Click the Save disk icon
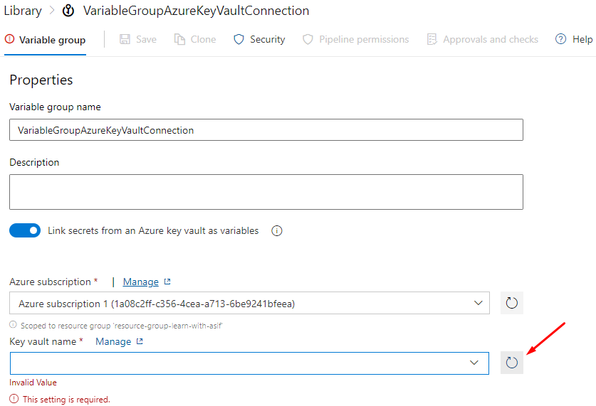Viewport: 596px width, 406px height. click(x=125, y=40)
